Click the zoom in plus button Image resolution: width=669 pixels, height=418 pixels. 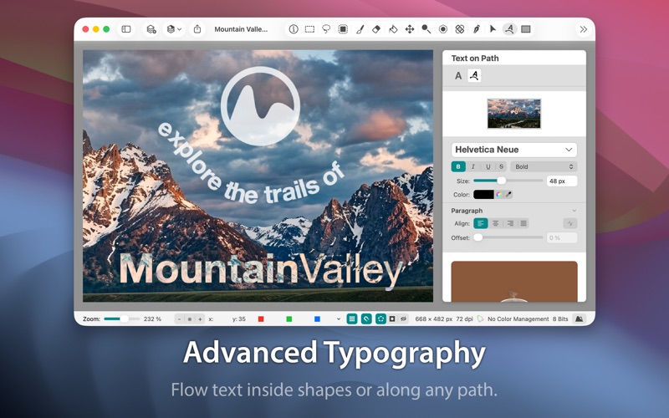[x=200, y=319]
